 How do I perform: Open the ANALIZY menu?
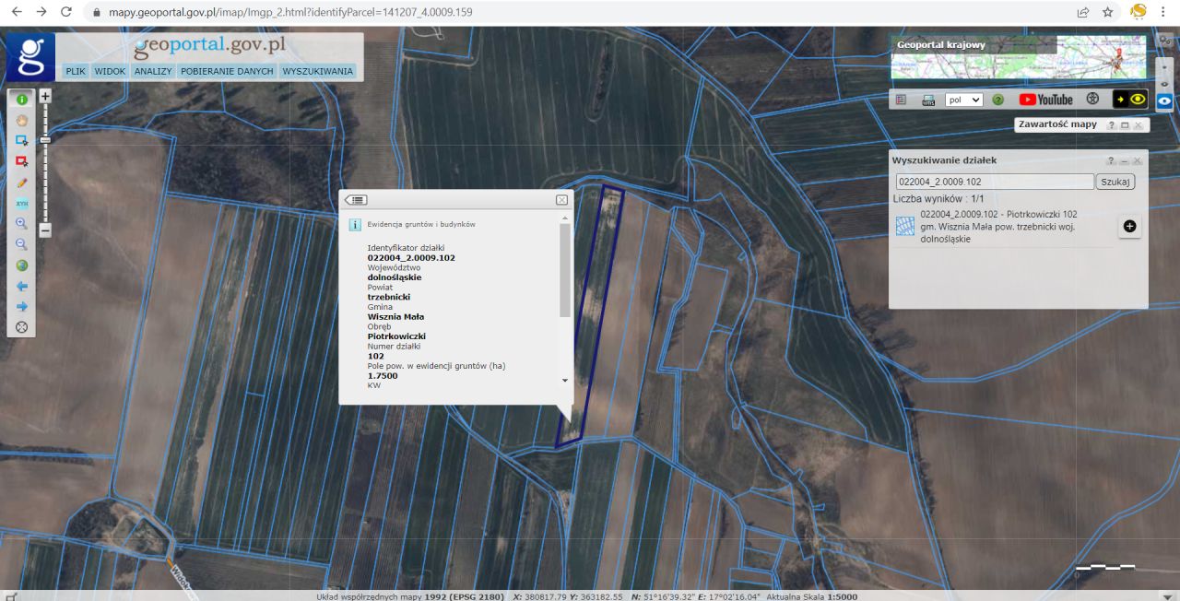point(153,71)
